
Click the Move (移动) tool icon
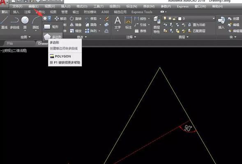tap(57, 18)
